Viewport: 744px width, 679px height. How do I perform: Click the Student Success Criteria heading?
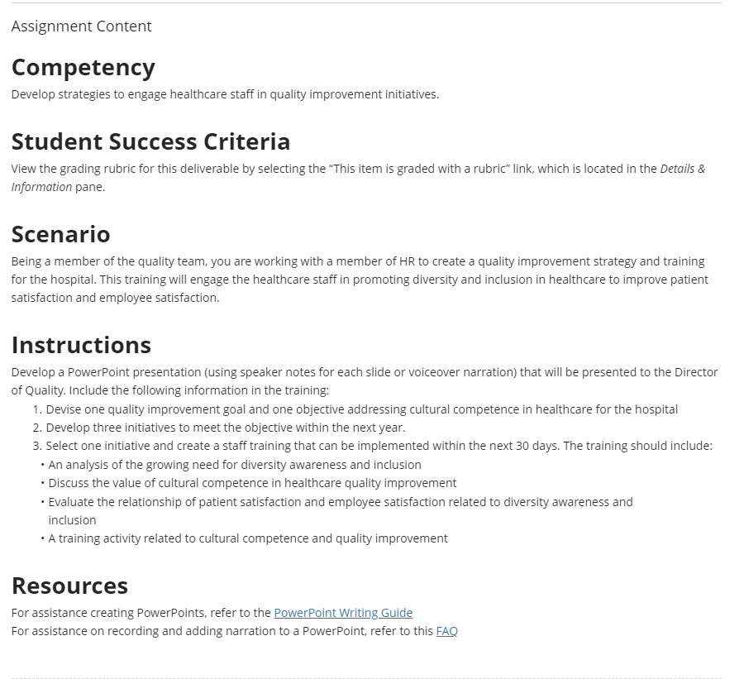tap(150, 141)
